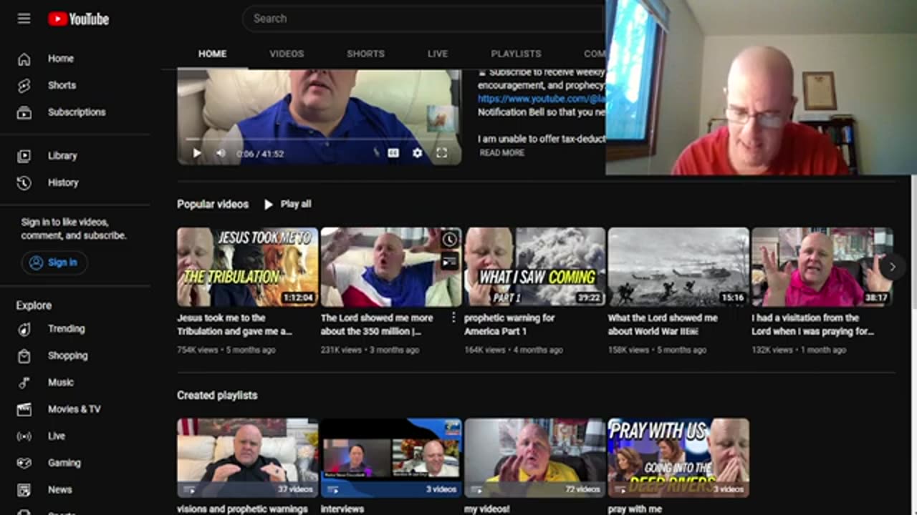The image size is (917, 515).
Task: Switch to the LIVE tab
Action: pyautogui.click(x=438, y=54)
